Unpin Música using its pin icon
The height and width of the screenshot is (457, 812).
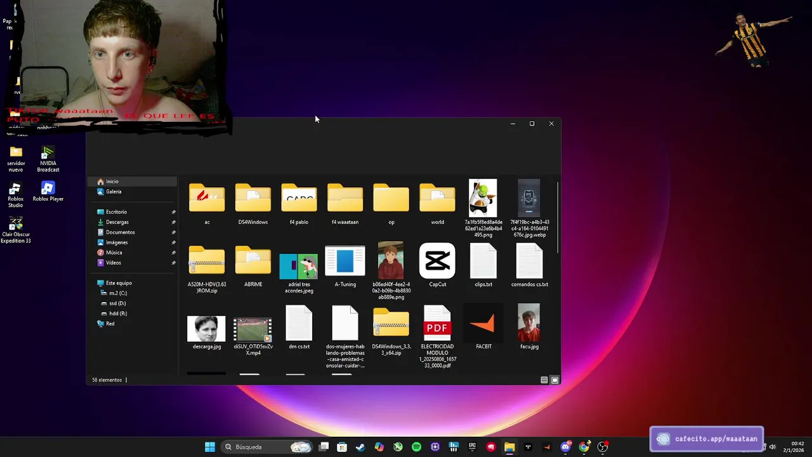173,253
